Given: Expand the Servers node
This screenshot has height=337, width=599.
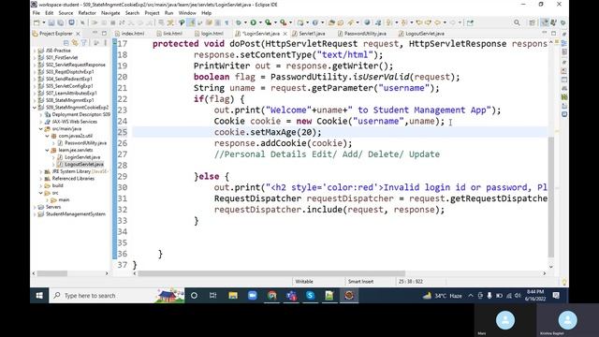Looking at the screenshot, I should pyautogui.click(x=35, y=207).
